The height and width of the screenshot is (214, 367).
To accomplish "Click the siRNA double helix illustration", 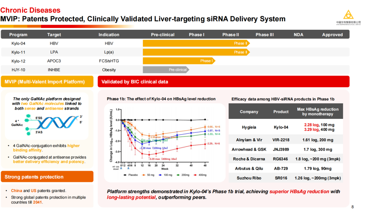I will click(x=57, y=124).
